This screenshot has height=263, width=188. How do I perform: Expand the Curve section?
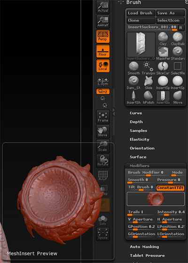tap(136, 113)
